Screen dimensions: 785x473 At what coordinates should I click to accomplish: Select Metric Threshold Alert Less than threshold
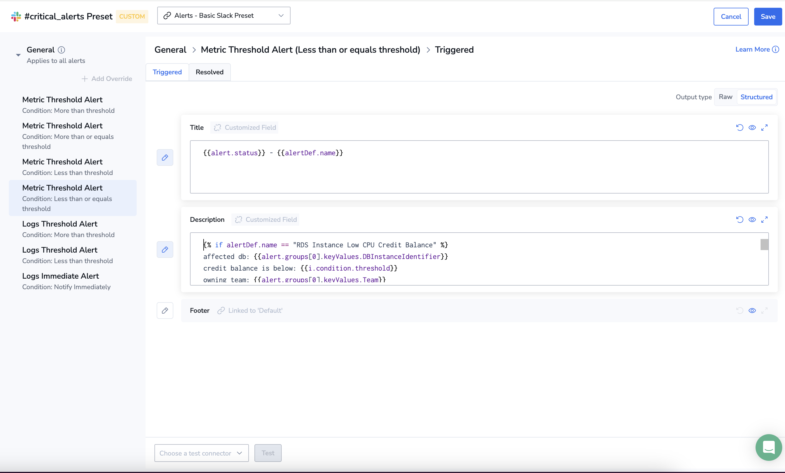[73, 167]
